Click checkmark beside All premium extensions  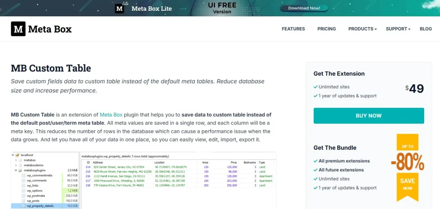[316, 161]
